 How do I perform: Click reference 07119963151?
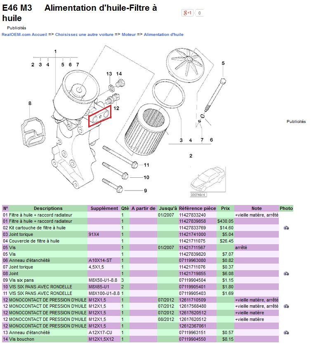point(192,332)
